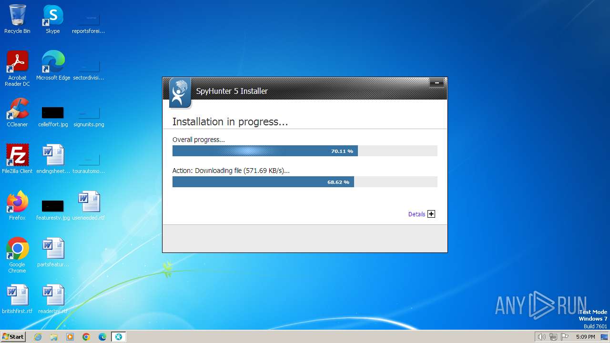Click the taskbar clock showing 5:09 PM
This screenshot has height=343, width=610.
(585, 337)
